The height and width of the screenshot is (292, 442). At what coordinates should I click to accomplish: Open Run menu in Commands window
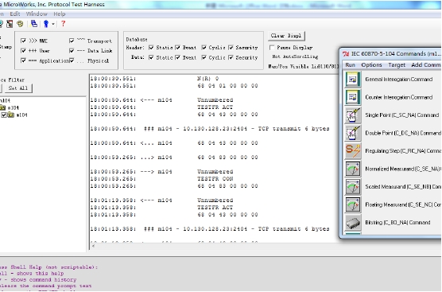pyautogui.click(x=350, y=65)
